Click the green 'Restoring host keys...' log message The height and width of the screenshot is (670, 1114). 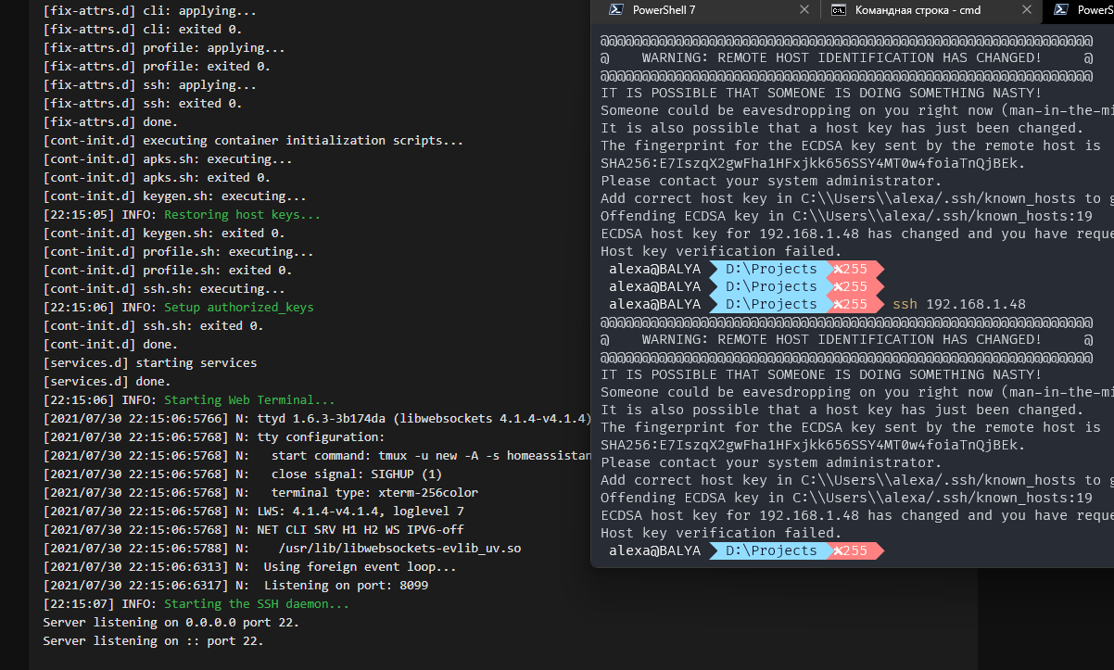click(242, 215)
